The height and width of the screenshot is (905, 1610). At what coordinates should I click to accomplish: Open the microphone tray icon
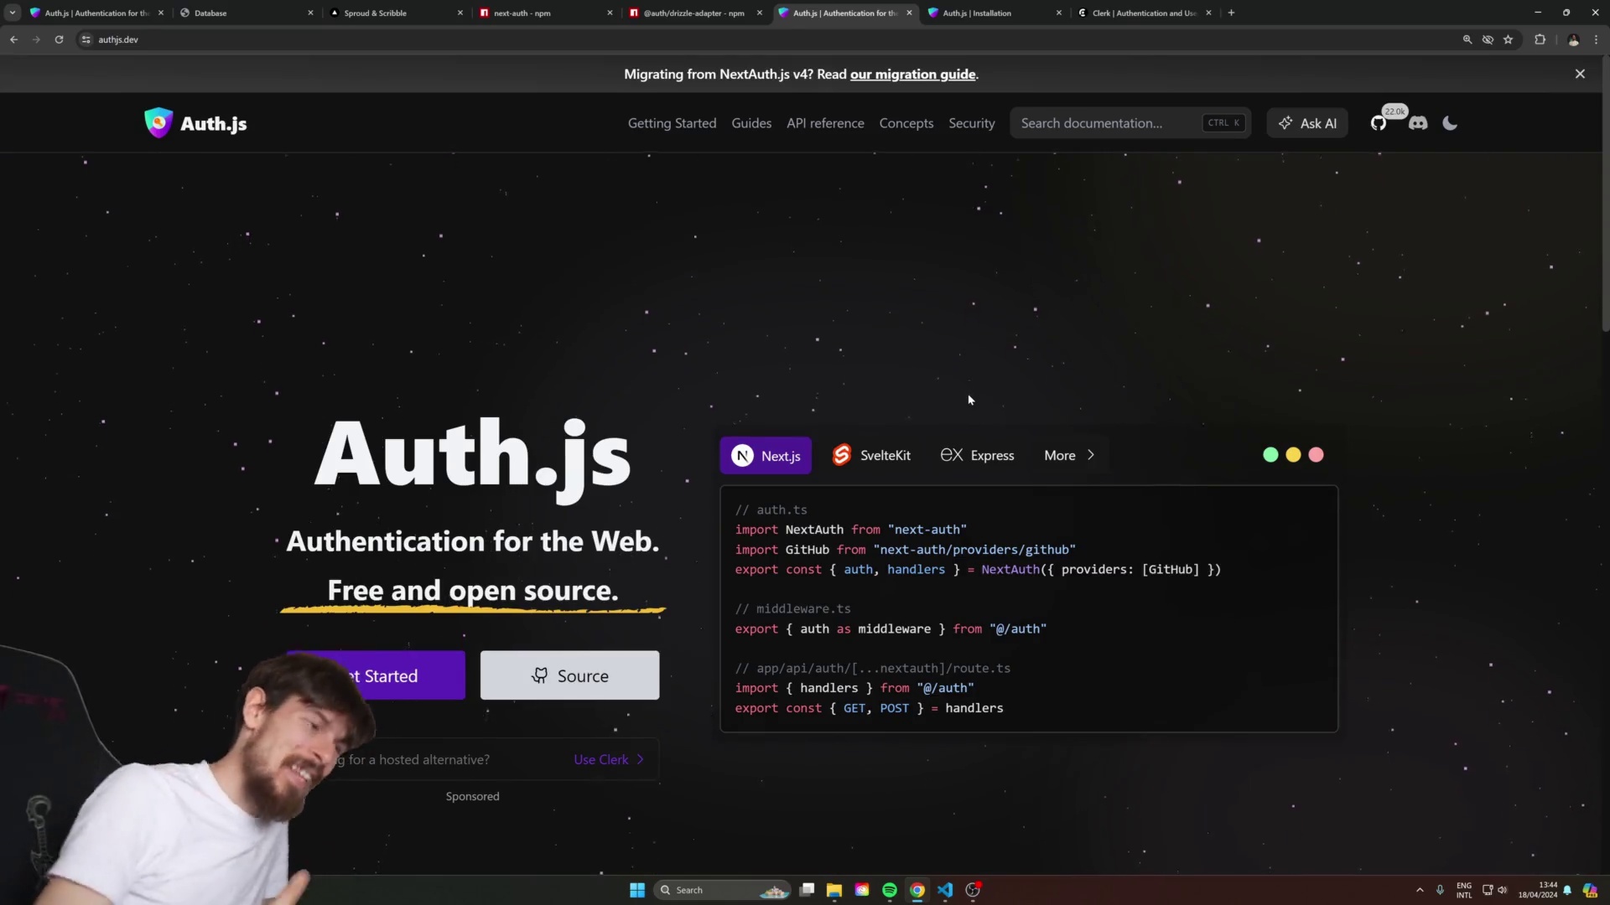[x=1440, y=890]
